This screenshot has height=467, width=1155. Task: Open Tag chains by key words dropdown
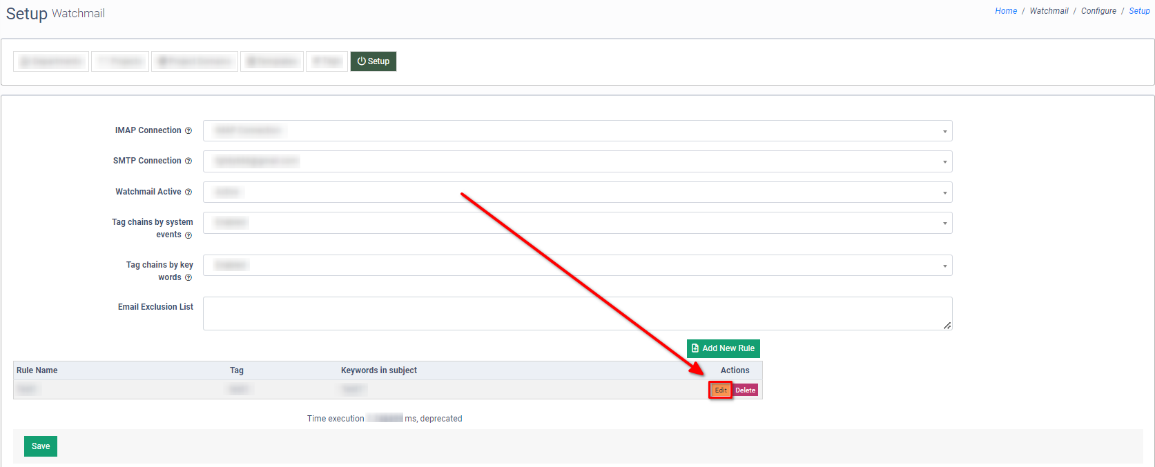coord(577,266)
